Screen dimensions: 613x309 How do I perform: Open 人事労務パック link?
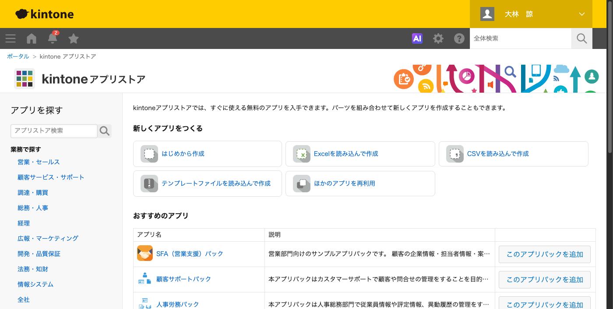[x=177, y=304]
